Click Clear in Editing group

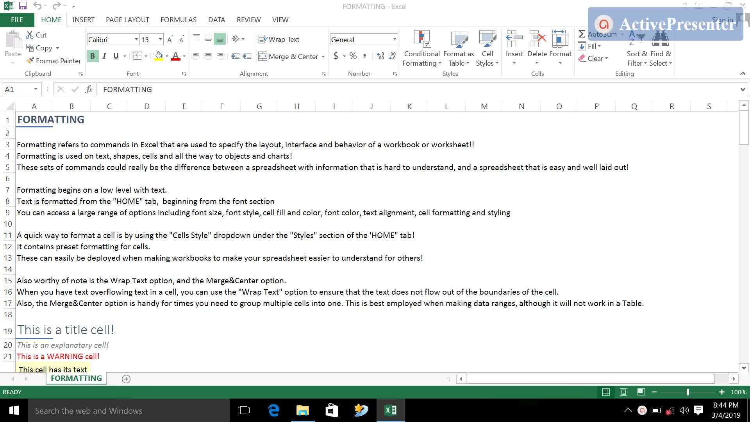[593, 58]
